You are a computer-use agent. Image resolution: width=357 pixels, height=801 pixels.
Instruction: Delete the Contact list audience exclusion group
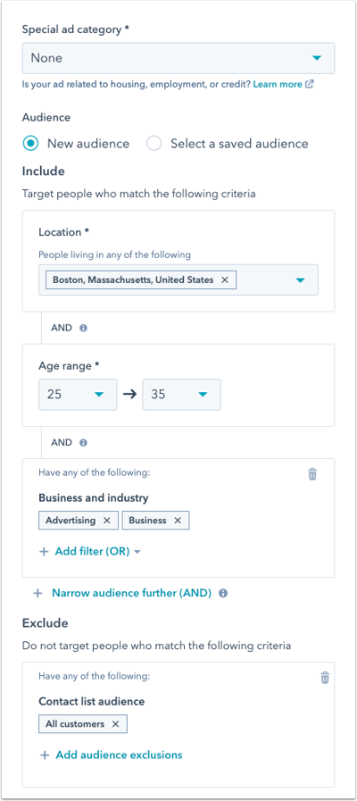[325, 678]
